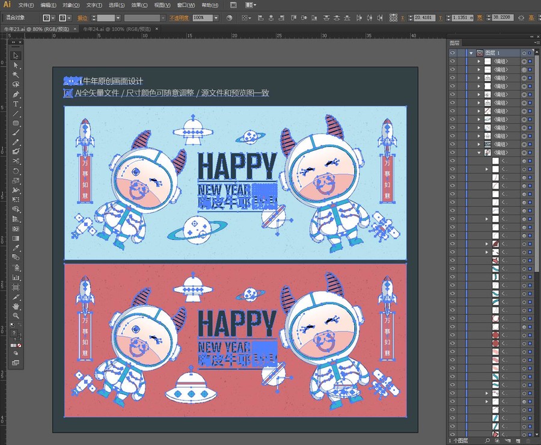Image resolution: width=541 pixels, height=445 pixels.
Task: Select the Lasso tool
Action: tap(16, 84)
